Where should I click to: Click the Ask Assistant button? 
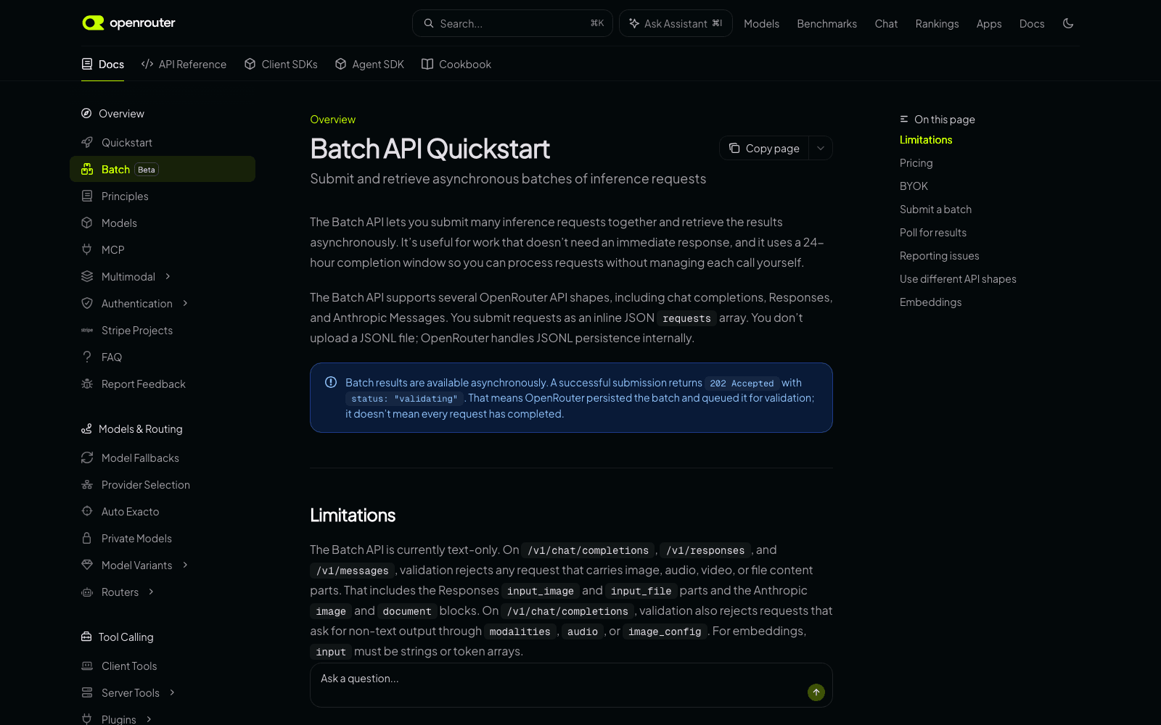point(676,23)
